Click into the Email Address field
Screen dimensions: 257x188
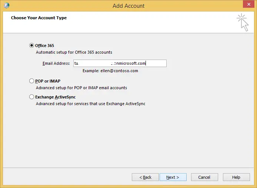click(120, 63)
